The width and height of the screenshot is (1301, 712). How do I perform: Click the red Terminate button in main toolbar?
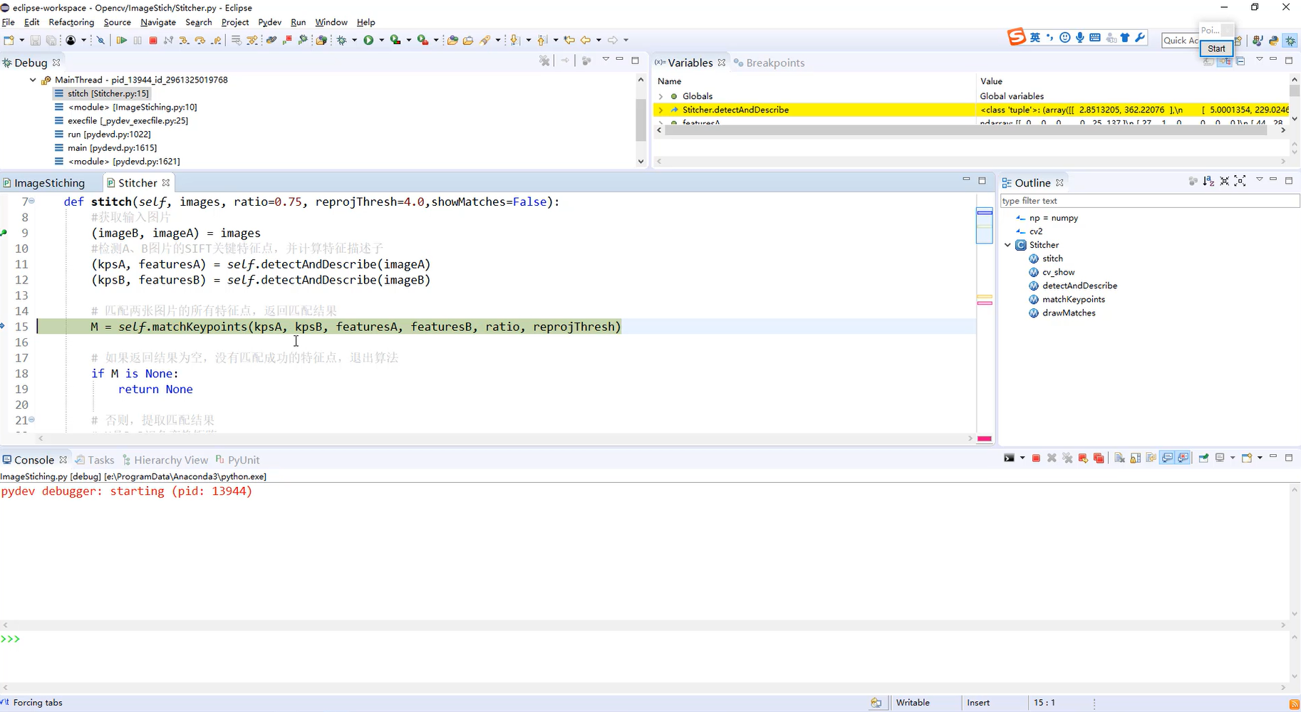153,41
